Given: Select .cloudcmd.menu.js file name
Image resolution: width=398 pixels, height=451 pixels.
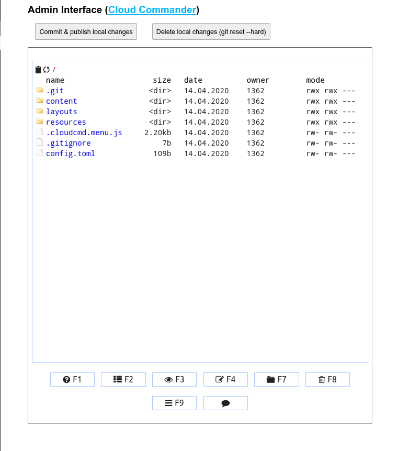Looking at the screenshot, I should [84, 133].
